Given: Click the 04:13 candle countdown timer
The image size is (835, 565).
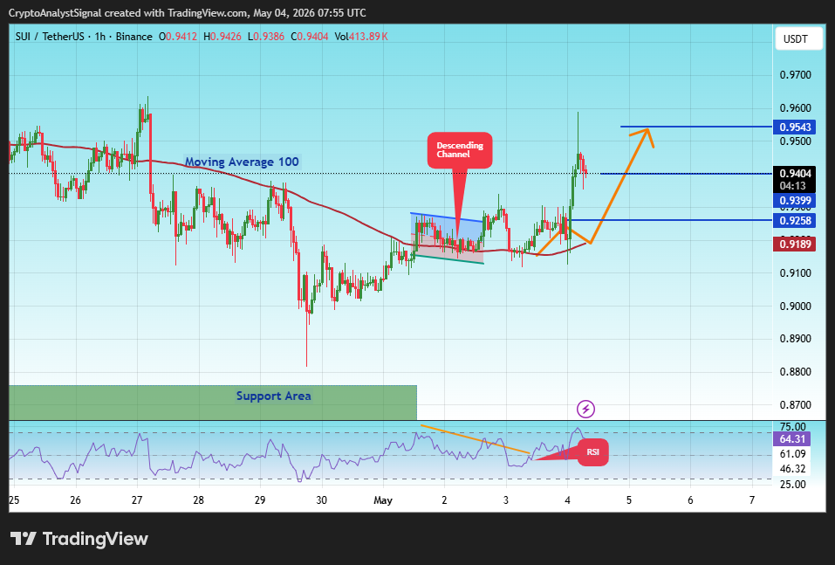Looking at the screenshot, I should [793, 186].
